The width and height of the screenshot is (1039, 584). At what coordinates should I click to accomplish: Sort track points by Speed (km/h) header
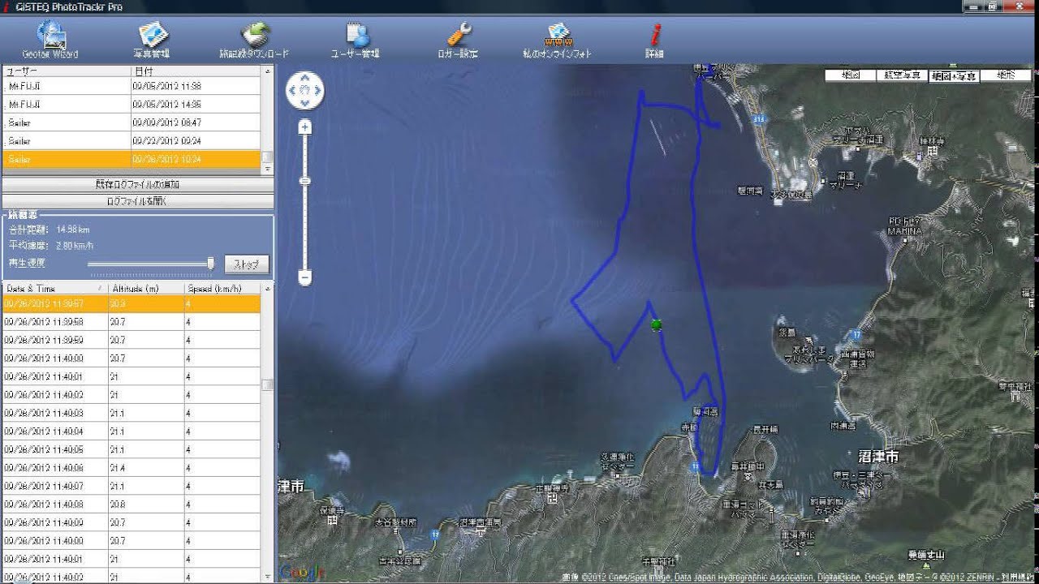click(222, 289)
